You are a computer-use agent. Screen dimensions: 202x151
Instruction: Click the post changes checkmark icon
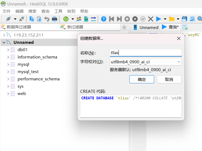(143, 19)
